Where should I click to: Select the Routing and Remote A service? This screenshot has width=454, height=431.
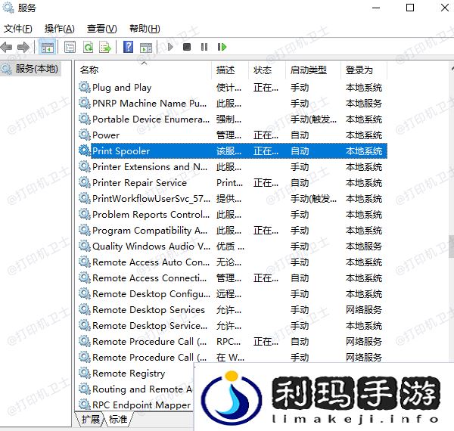[142, 389]
